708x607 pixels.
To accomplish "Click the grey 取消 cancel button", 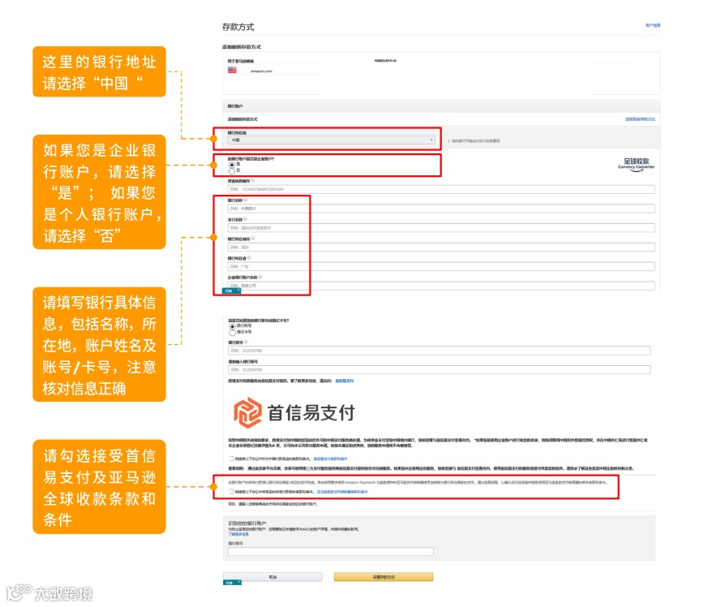I will click(272, 577).
